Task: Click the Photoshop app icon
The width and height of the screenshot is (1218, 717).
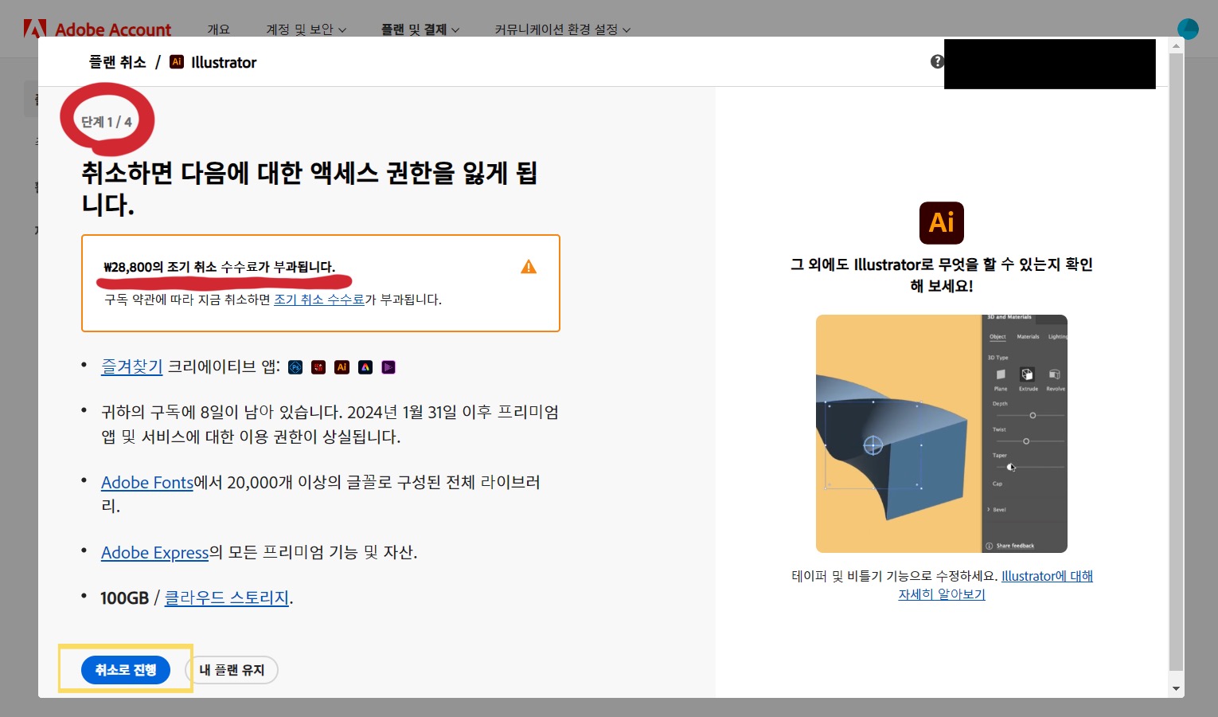Action: [x=295, y=367]
